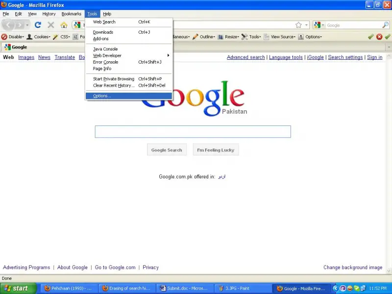Viewport: 392px width, 294px height.
Task: Select Options... in the Tools menu
Action: click(x=129, y=96)
